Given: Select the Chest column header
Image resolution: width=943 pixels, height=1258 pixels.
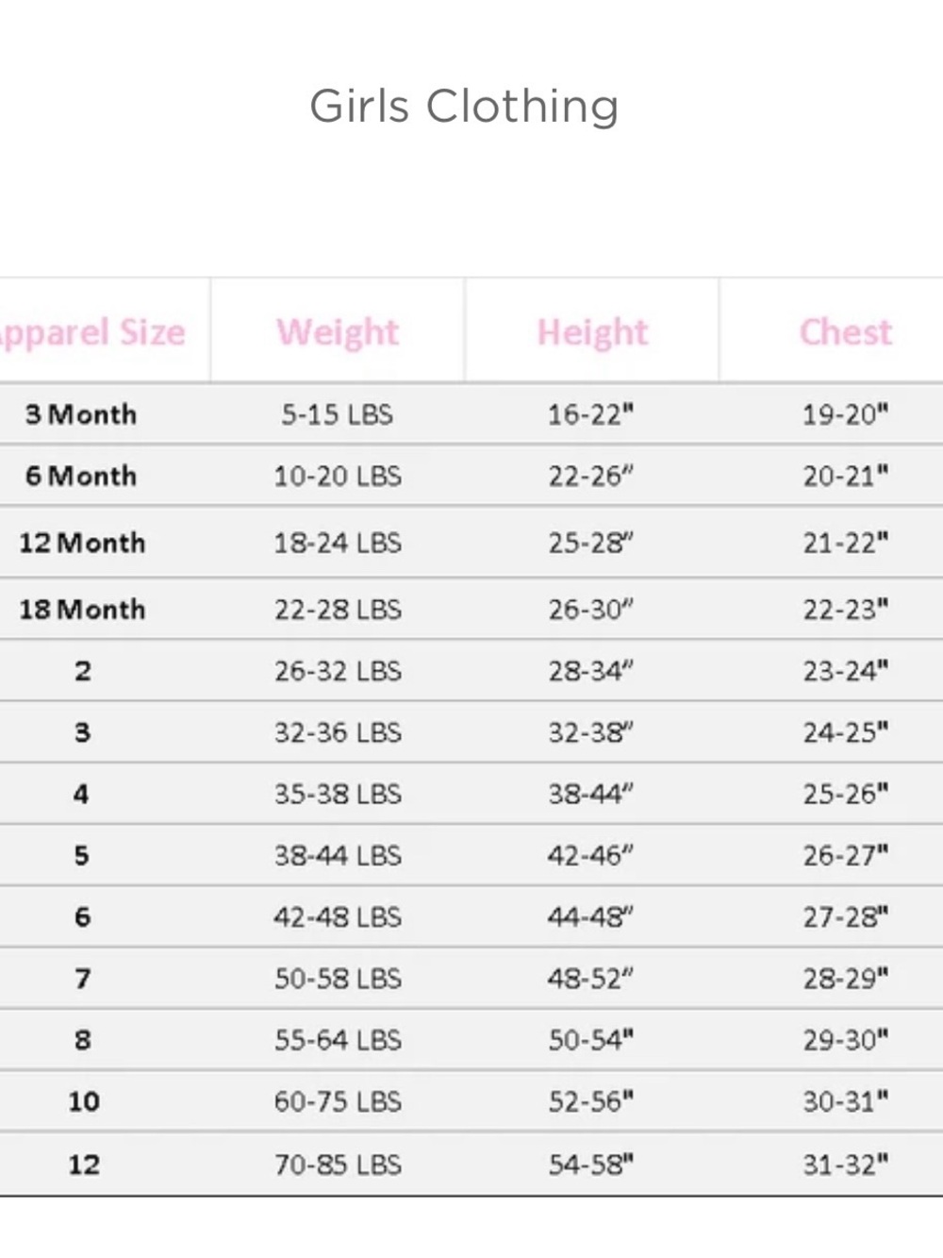Looking at the screenshot, I should point(846,332).
